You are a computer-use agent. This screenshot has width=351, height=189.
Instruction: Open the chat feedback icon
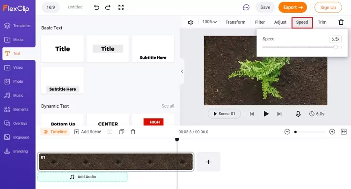tap(246, 7)
